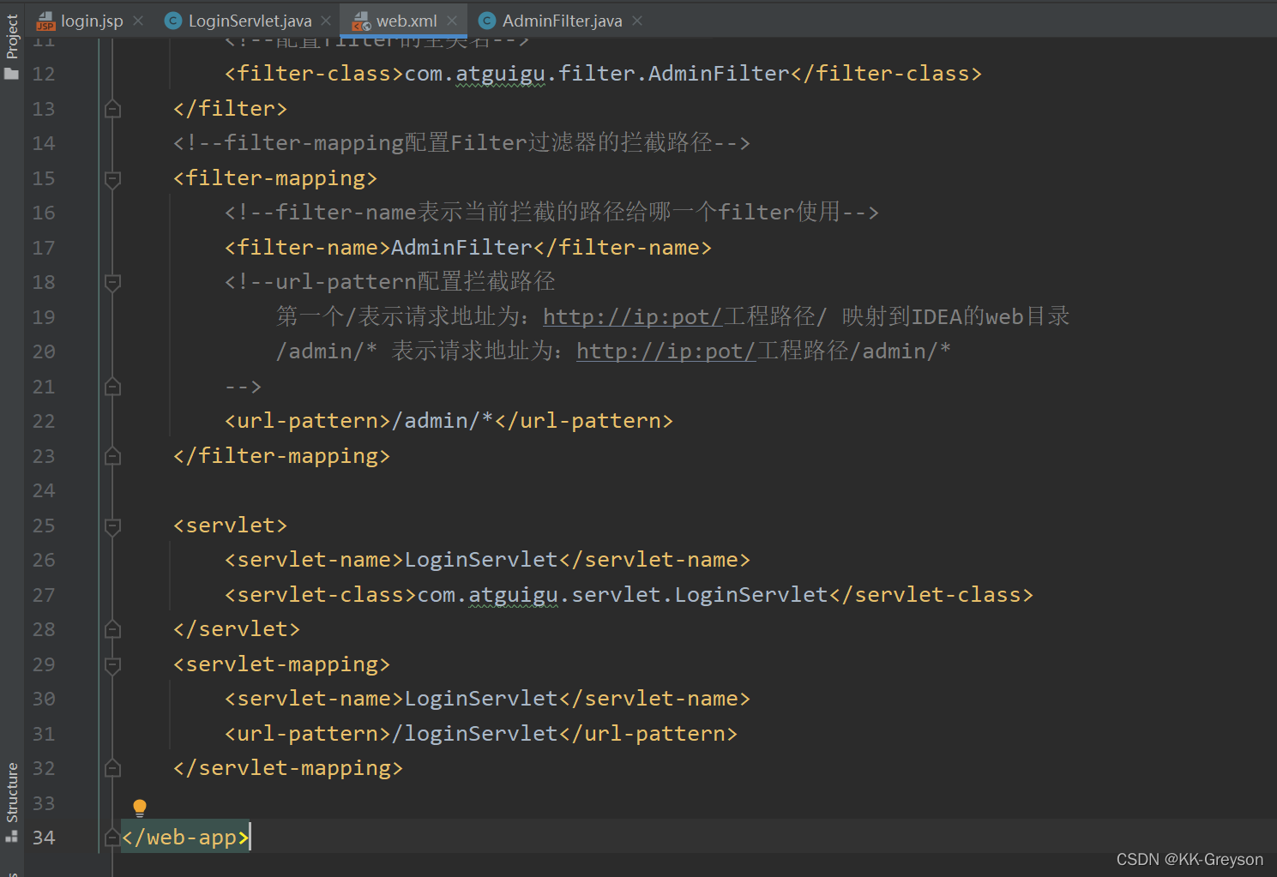1277x877 pixels.
Task: Switch to the login.jsp tab
Action: [x=92, y=21]
